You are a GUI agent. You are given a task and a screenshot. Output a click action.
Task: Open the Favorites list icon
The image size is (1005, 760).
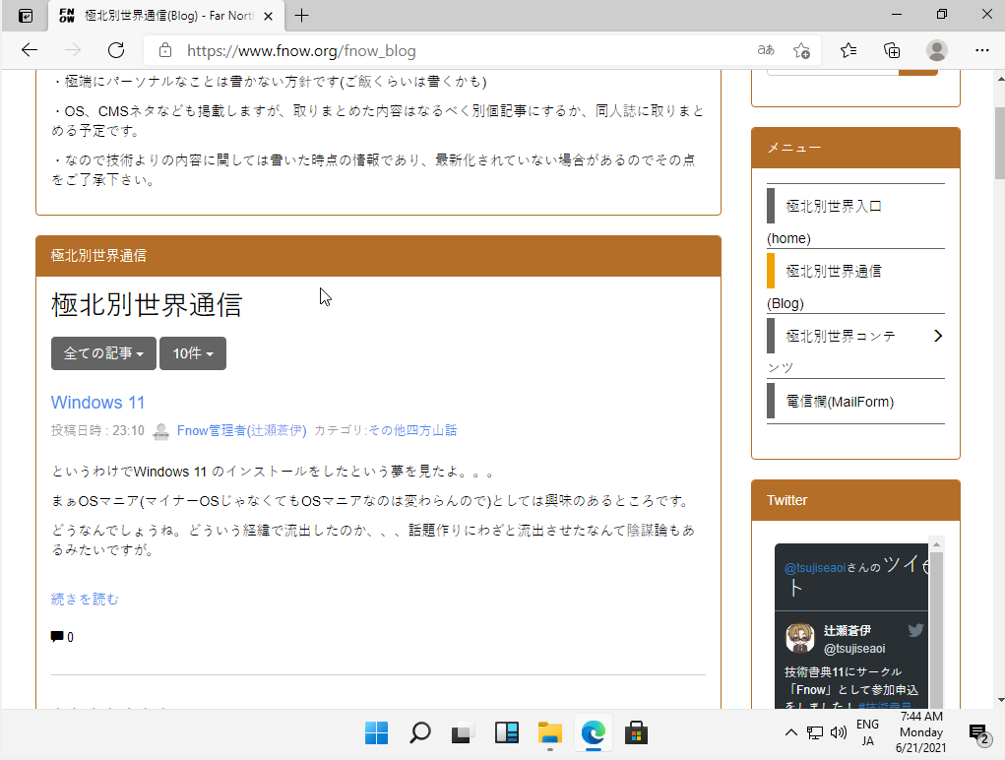point(848,50)
